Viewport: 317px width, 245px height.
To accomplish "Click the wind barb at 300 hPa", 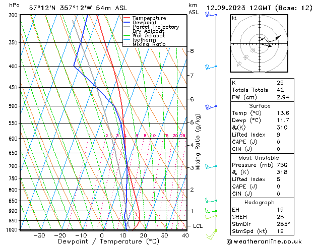I will [210, 15].
